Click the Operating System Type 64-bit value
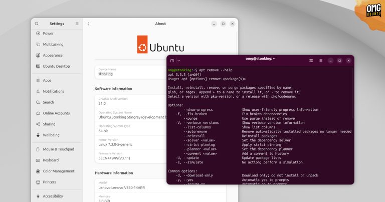385x202 pixels. 103,131
